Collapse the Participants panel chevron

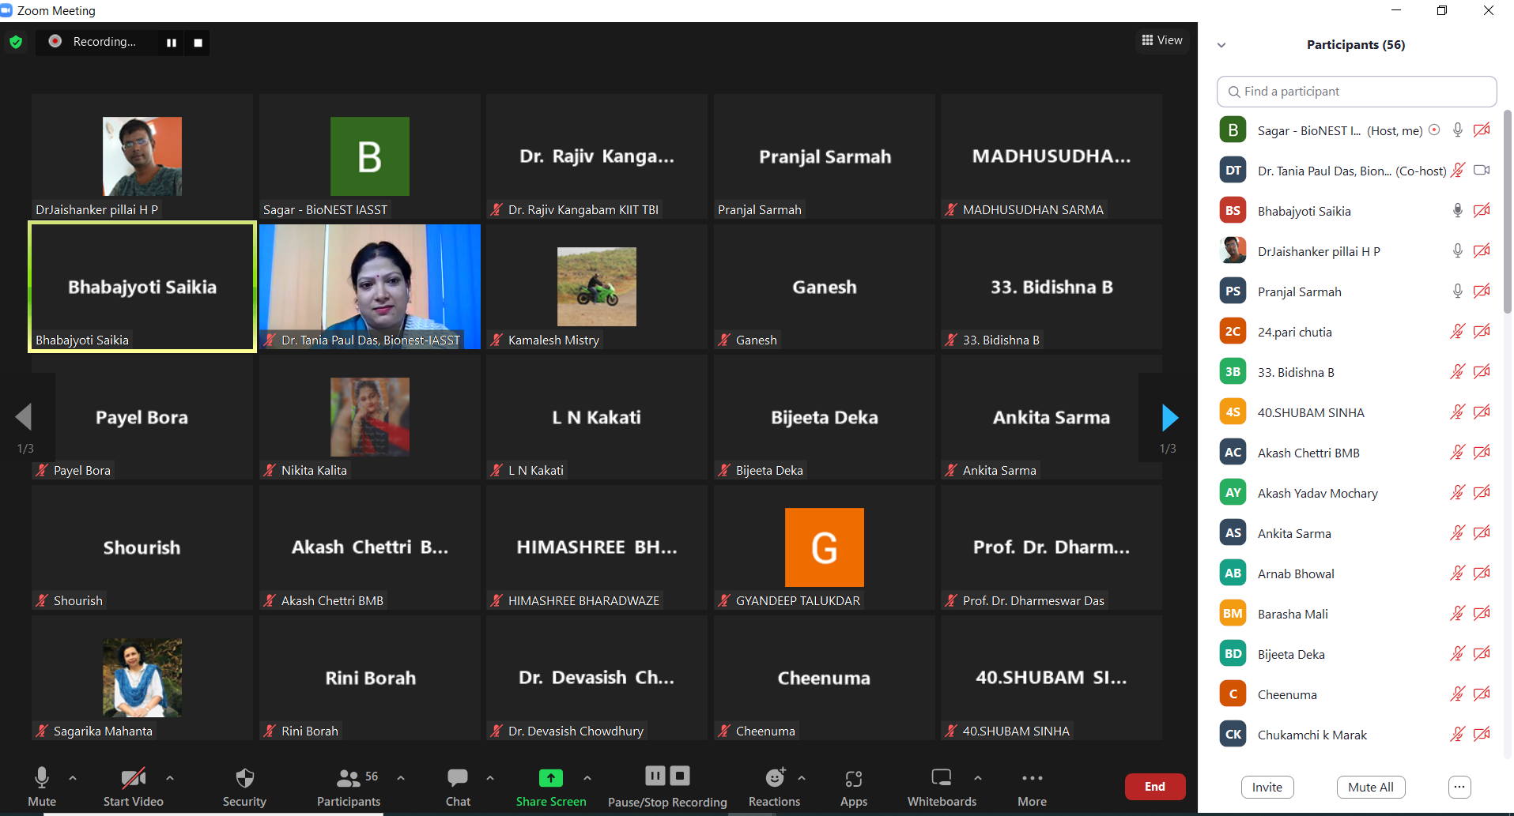click(1221, 45)
